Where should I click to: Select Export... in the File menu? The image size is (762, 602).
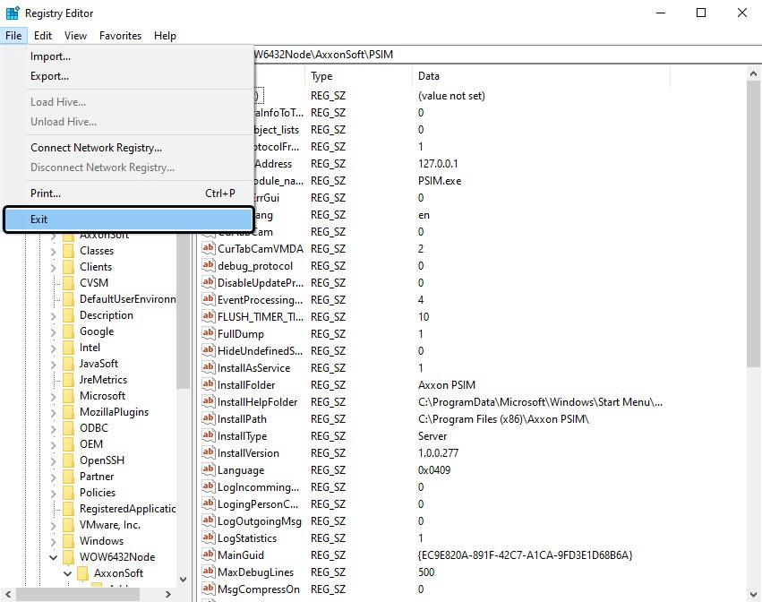tap(50, 76)
